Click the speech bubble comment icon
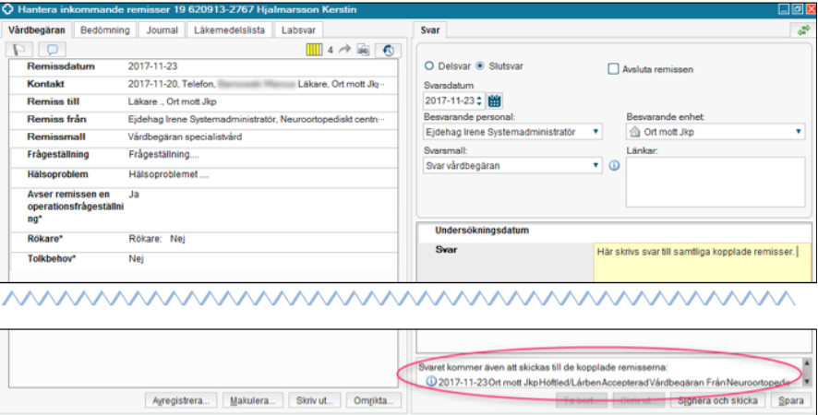 pyautogui.click(x=52, y=50)
